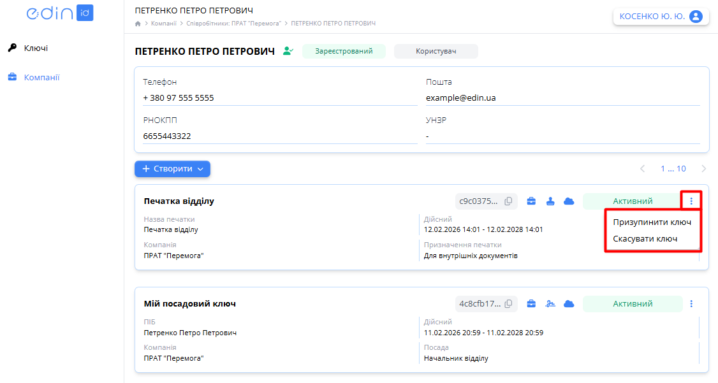Click the verified user icon beside name

[x=288, y=51]
